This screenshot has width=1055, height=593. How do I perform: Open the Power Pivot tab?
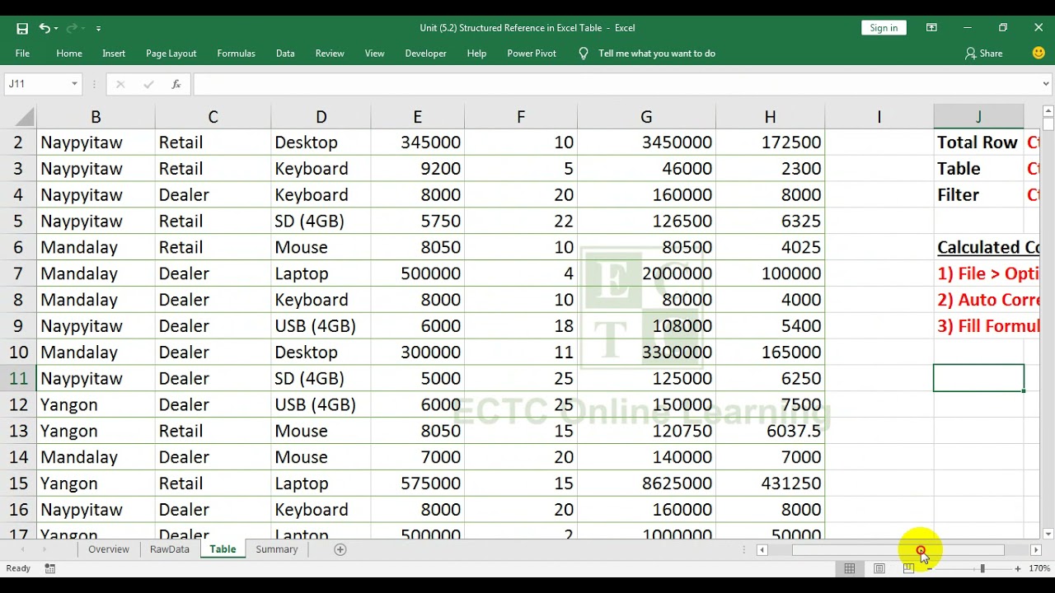[x=532, y=54]
